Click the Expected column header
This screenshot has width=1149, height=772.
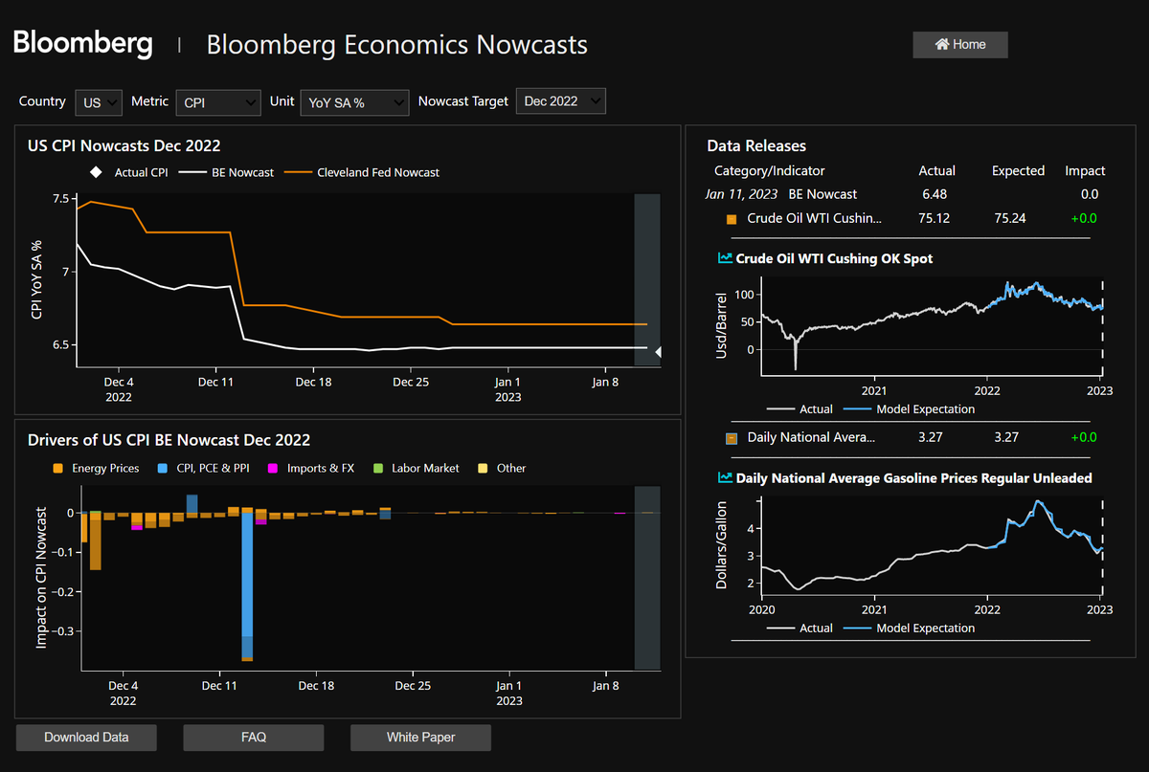point(1018,171)
